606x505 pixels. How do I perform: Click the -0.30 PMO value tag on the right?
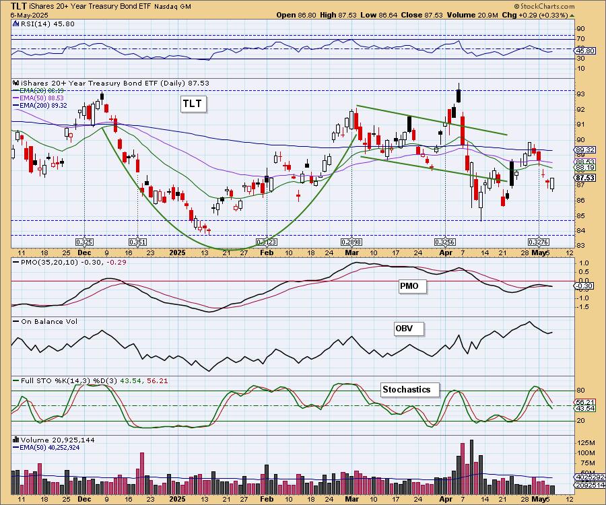584,286
